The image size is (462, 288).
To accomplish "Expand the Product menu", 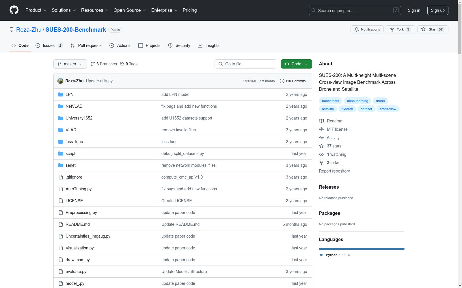I will 36,10.
